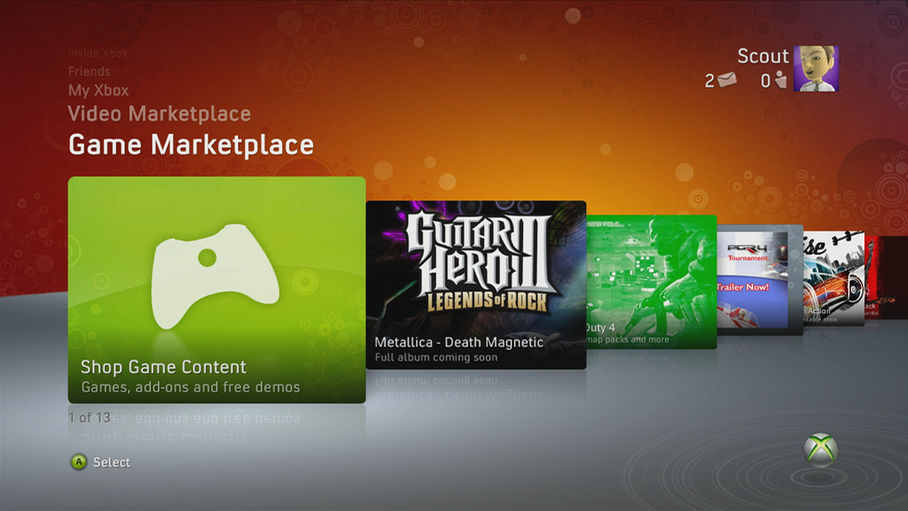Open the PGR4 Tournament trailer tile
908x511 pixels.
click(760, 279)
